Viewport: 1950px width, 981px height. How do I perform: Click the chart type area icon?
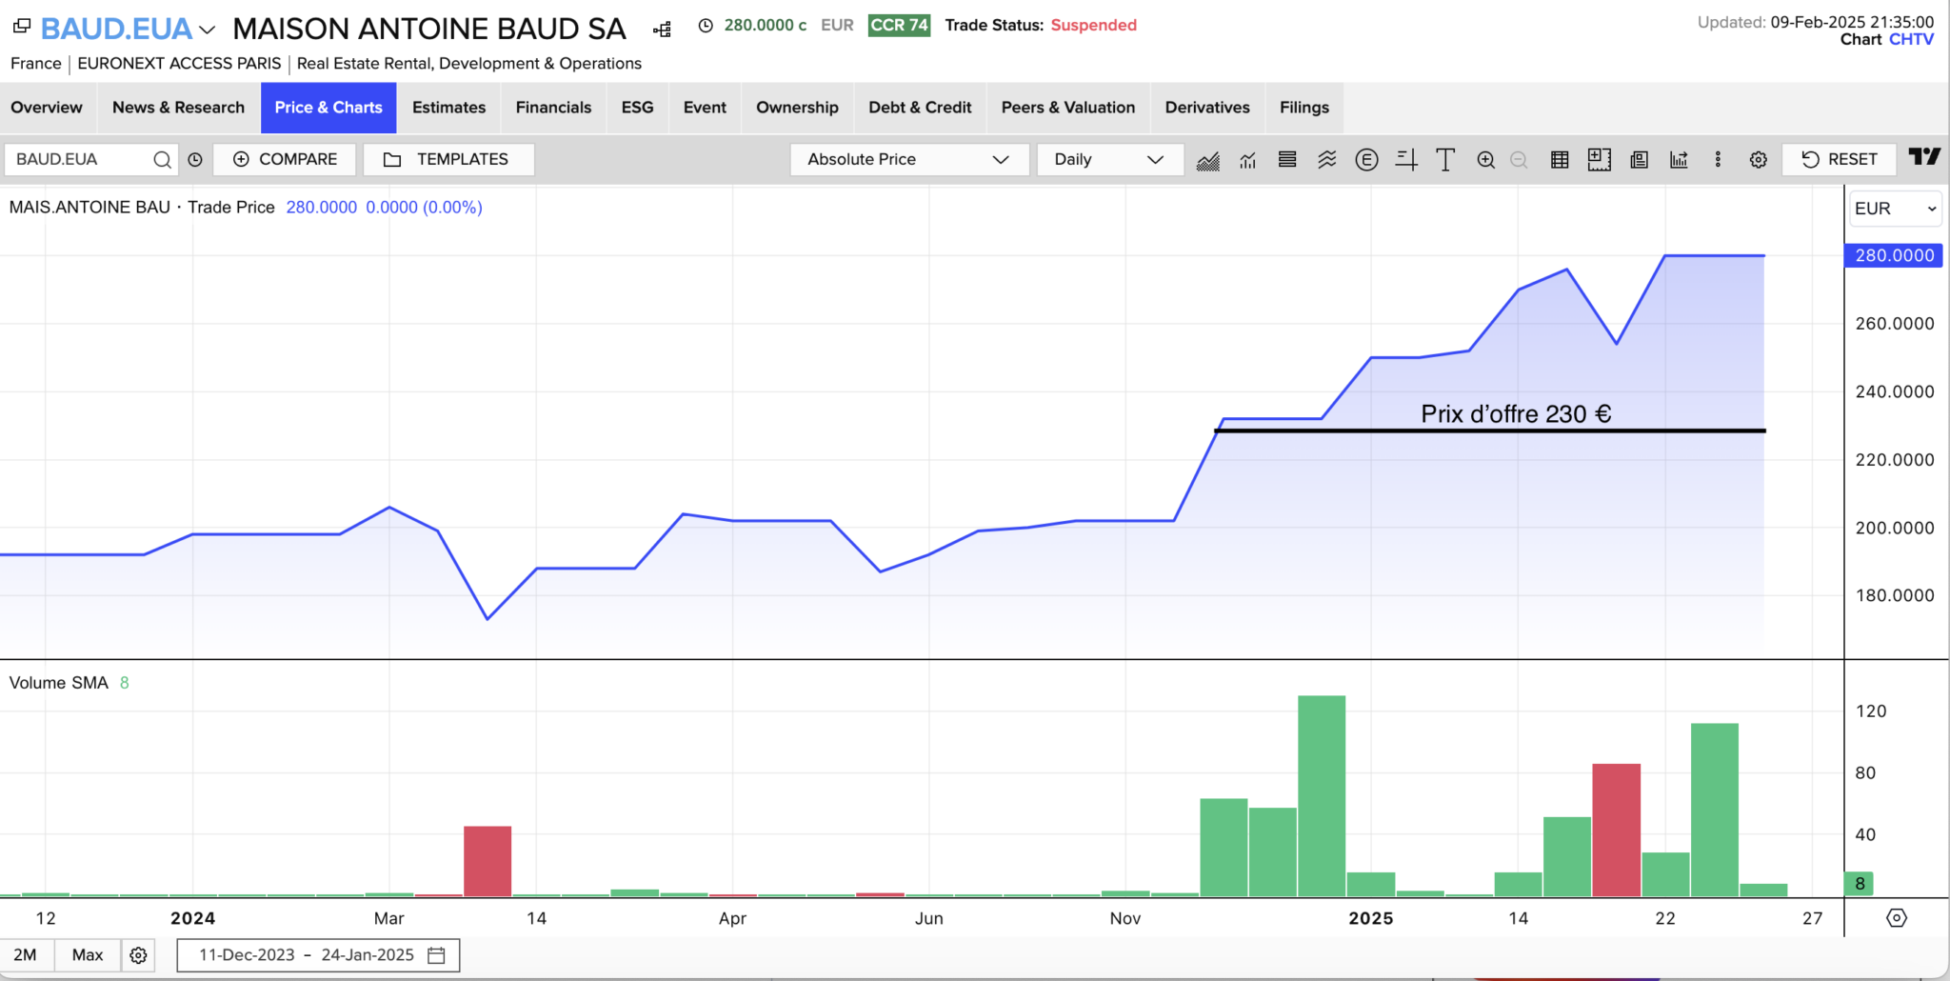[x=1207, y=160]
